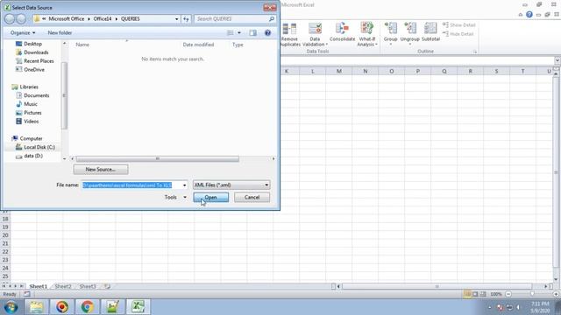
Task: Click Remove Duplicates in Excel ribbon
Action: pos(289,34)
